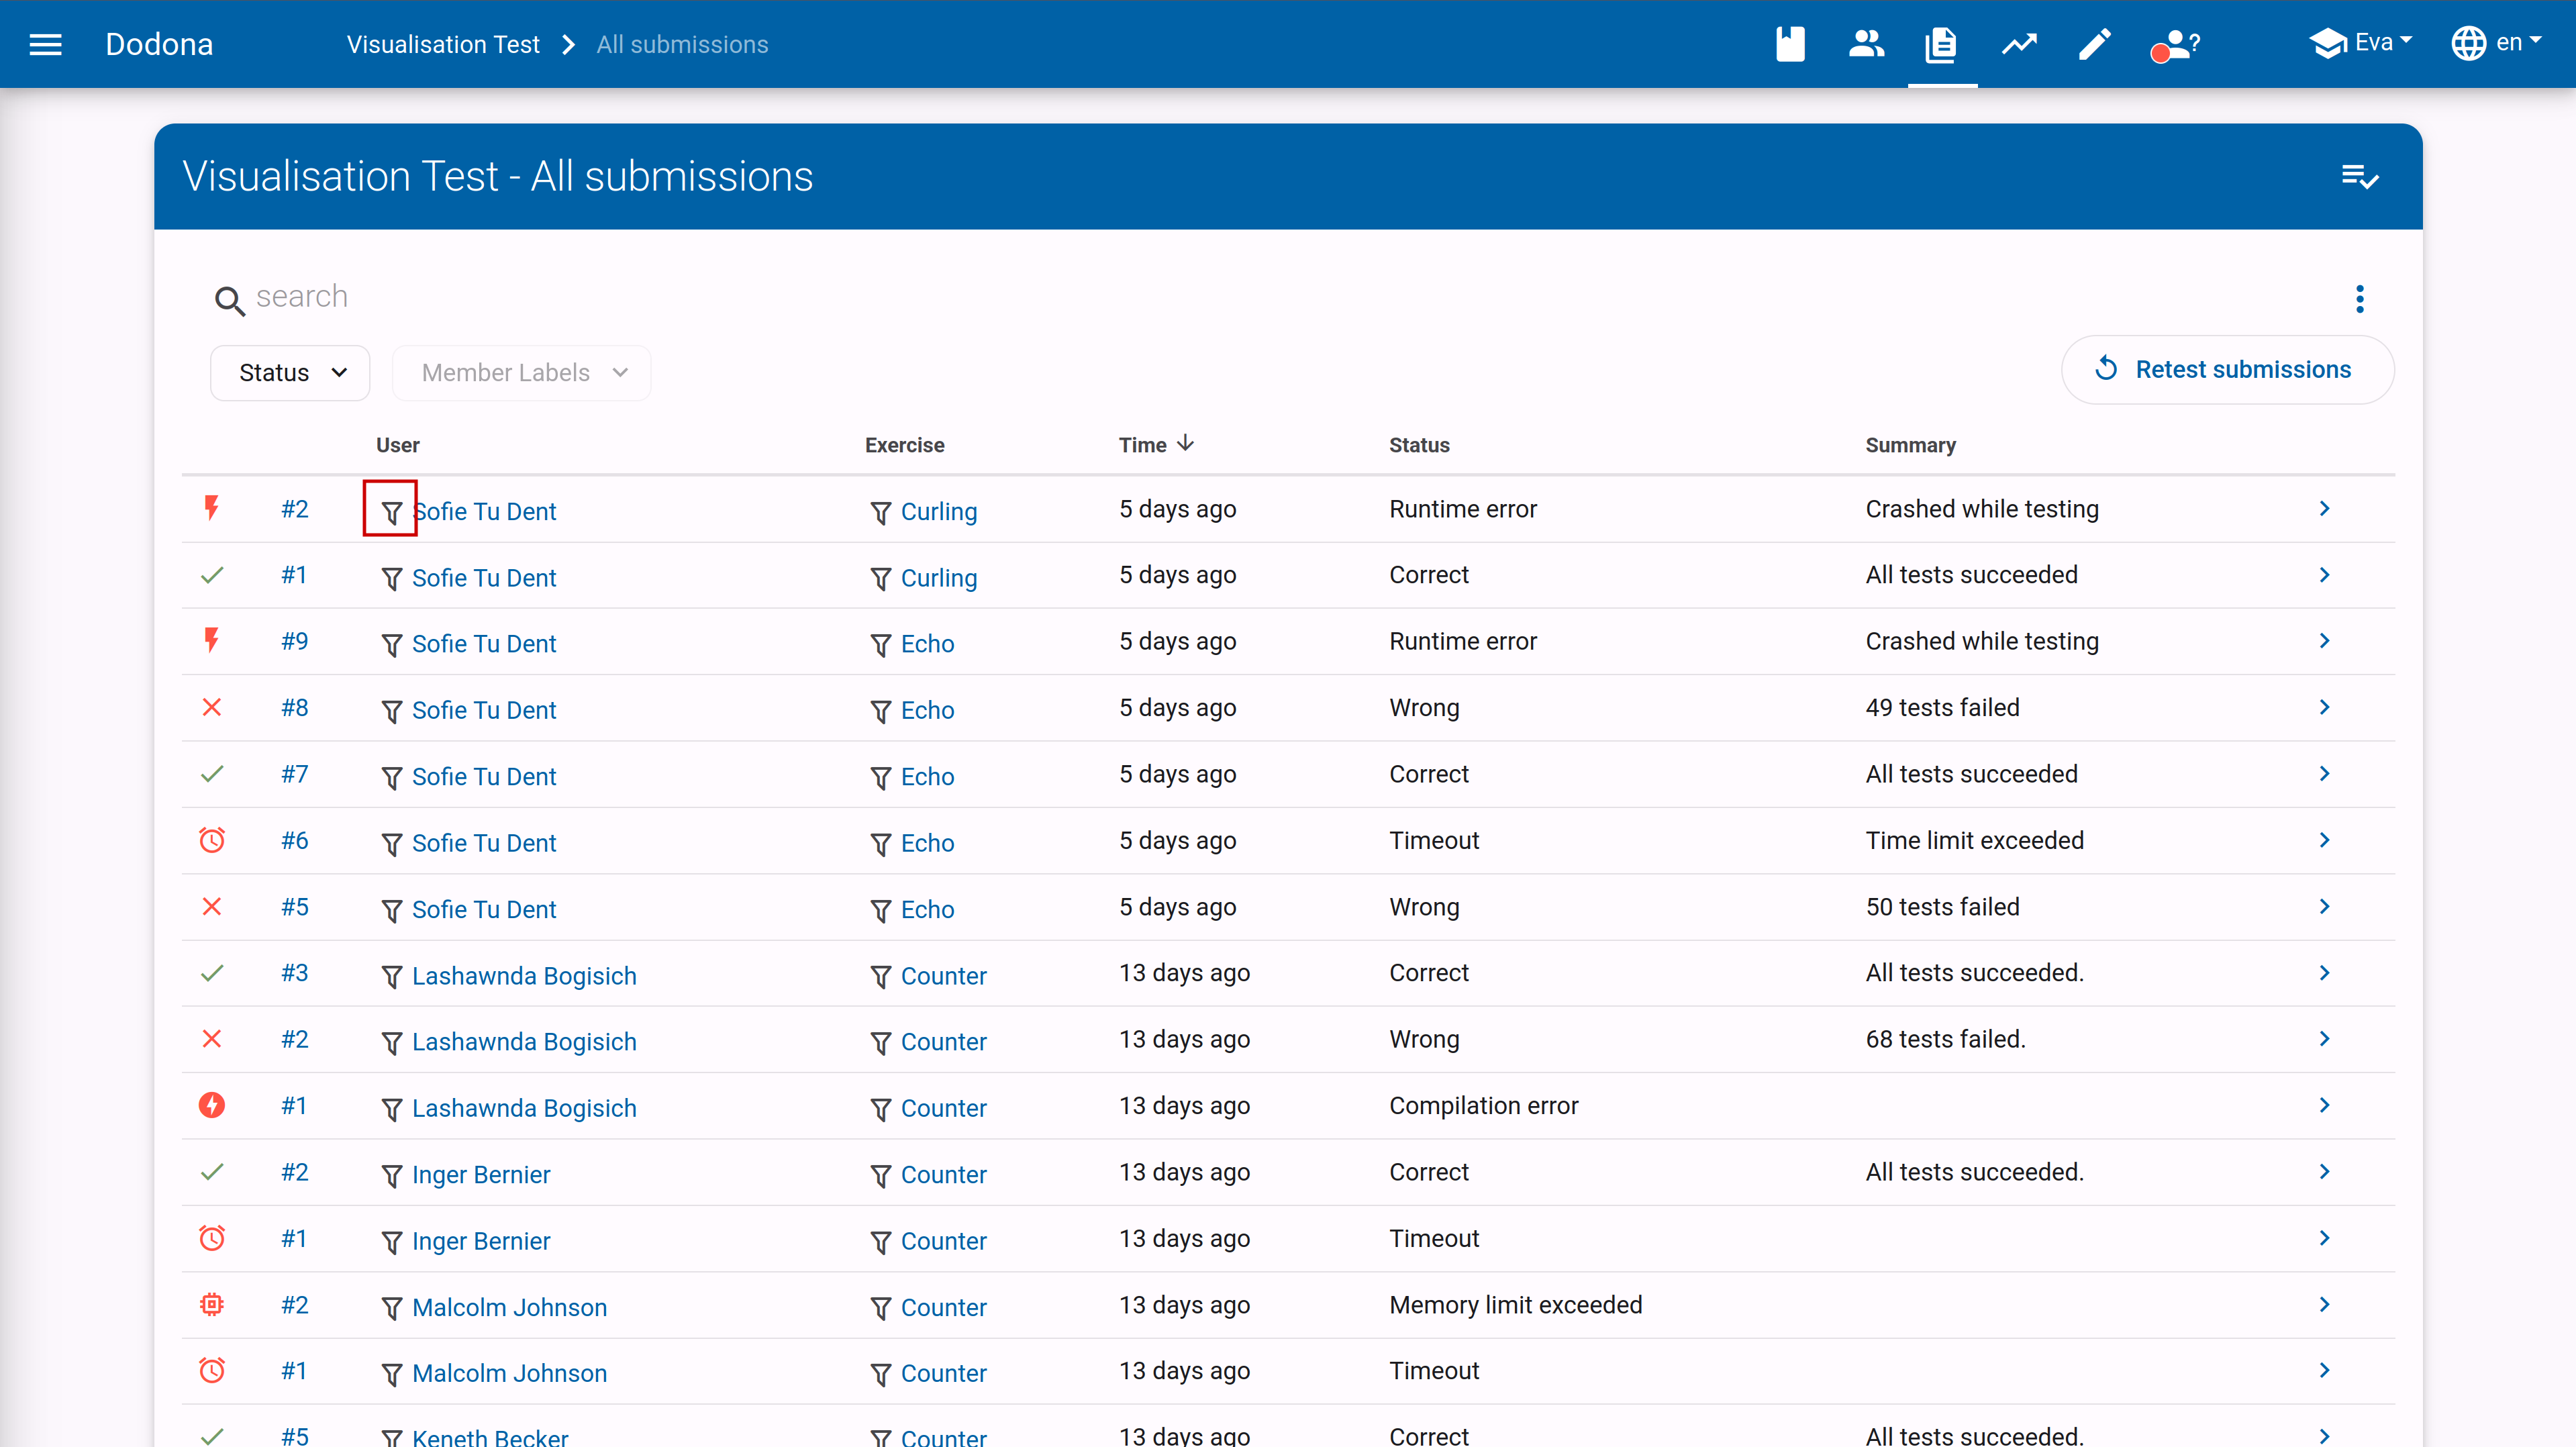Open details arrow for 50 tests failed row
Image resolution: width=2576 pixels, height=1447 pixels.
(x=2325, y=906)
